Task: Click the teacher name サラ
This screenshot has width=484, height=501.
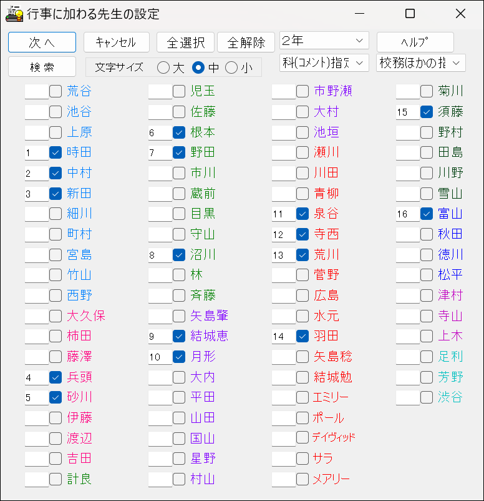Action: [x=322, y=459]
